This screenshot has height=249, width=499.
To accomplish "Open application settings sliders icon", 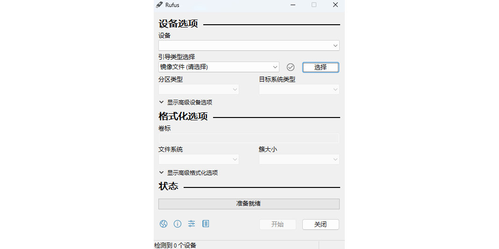I will pyautogui.click(x=192, y=224).
